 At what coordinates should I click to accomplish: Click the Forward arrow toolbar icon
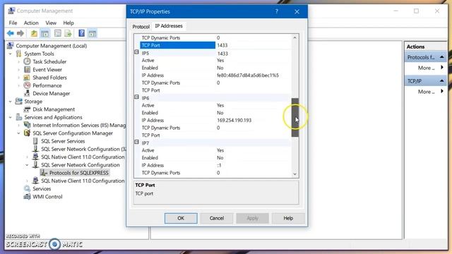click(20, 33)
